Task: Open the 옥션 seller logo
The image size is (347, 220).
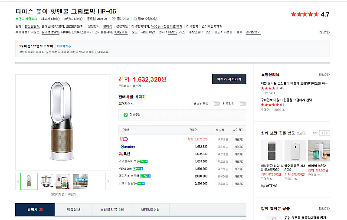Action: click(124, 154)
